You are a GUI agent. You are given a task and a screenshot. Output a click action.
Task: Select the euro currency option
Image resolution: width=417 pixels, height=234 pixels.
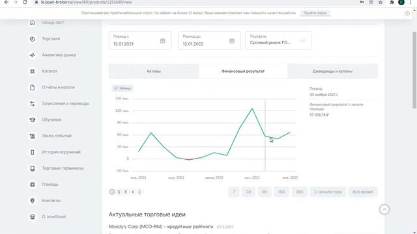pyautogui.click(x=126, y=192)
